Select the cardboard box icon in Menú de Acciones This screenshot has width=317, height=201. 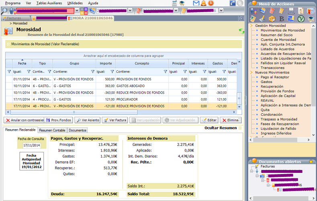click(272, 19)
